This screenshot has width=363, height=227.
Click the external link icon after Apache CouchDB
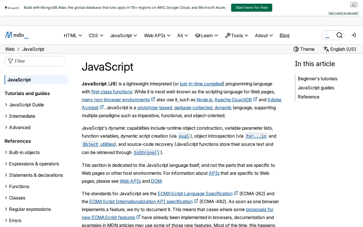(255, 99)
